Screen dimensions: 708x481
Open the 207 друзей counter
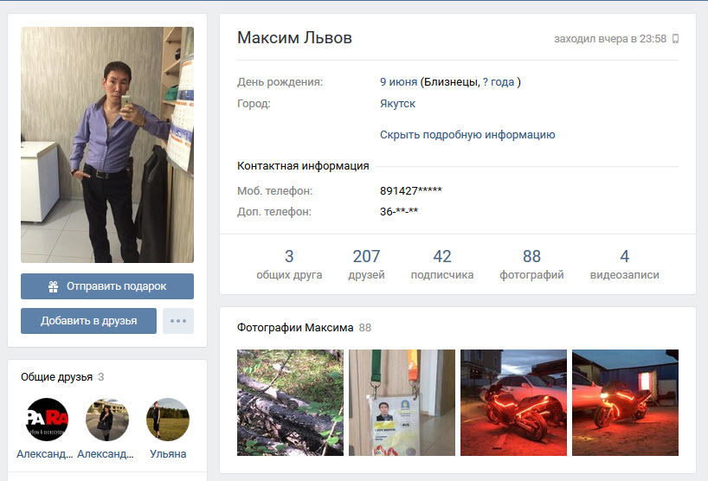click(x=366, y=264)
